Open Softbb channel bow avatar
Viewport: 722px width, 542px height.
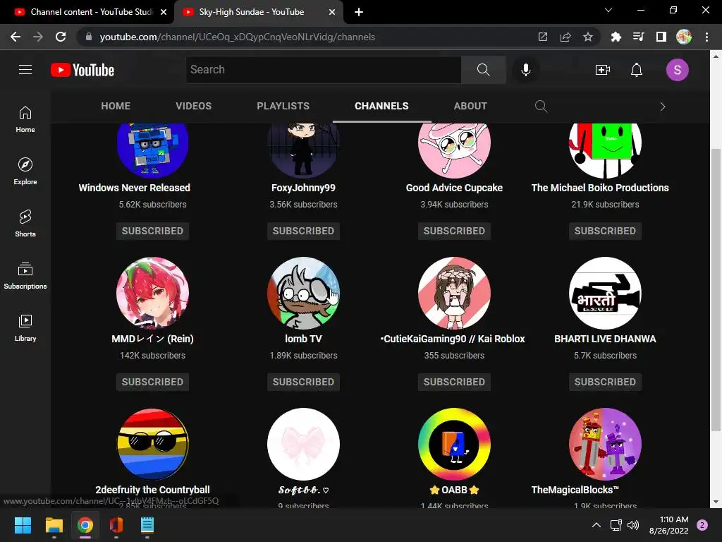[303, 445]
